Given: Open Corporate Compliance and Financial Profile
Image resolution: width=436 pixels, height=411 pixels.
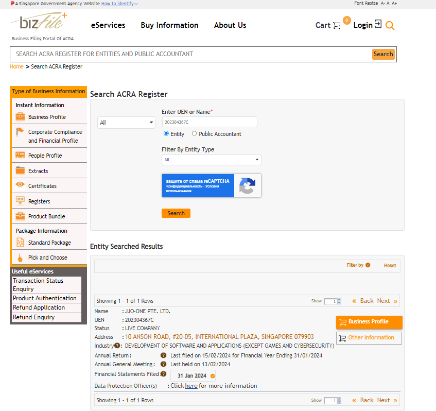Looking at the screenshot, I should pyautogui.click(x=55, y=136).
